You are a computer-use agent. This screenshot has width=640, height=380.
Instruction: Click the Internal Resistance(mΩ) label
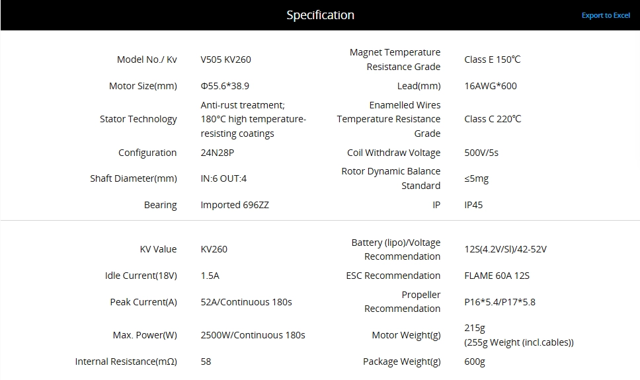click(x=126, y=361)
